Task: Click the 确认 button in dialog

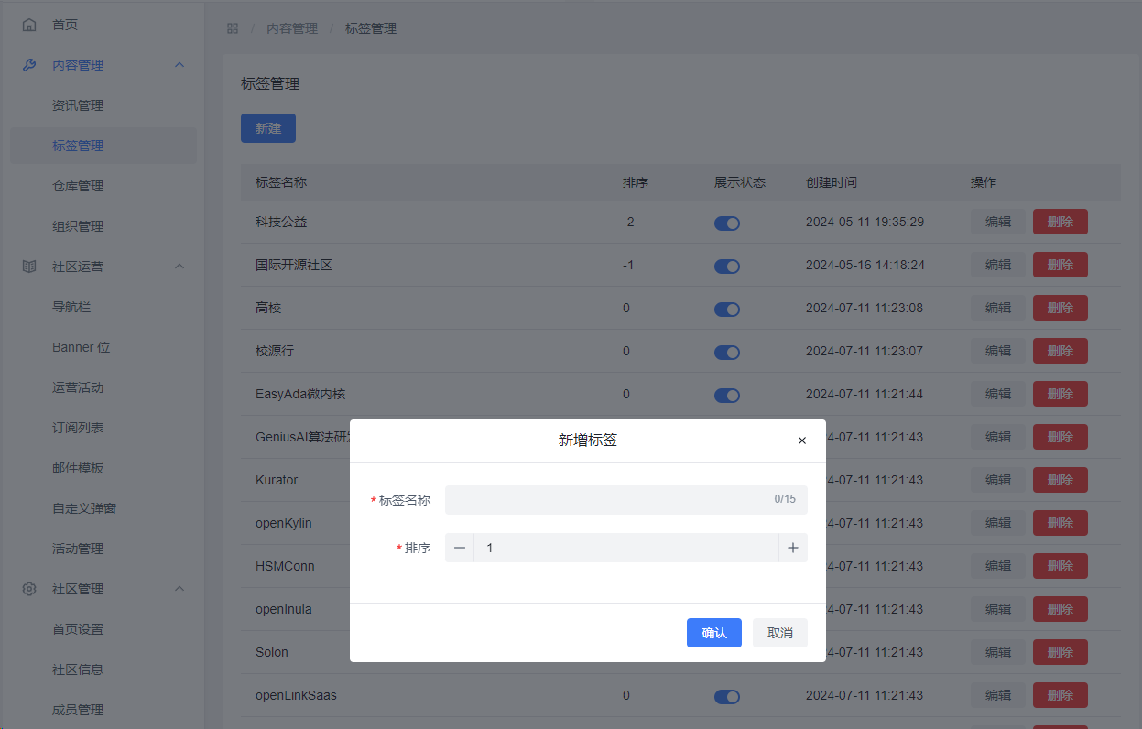Action: (x=714, y=633)
